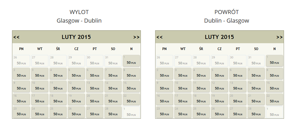
Task: Go to next month in Dublin - Glasgow calendar
Action: [279, 37]
